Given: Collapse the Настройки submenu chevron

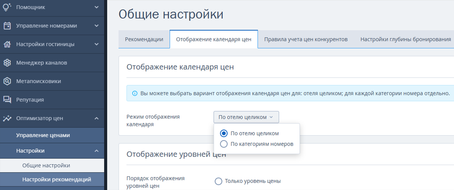Looking at the screenshot, I should (x=97, y=151).
